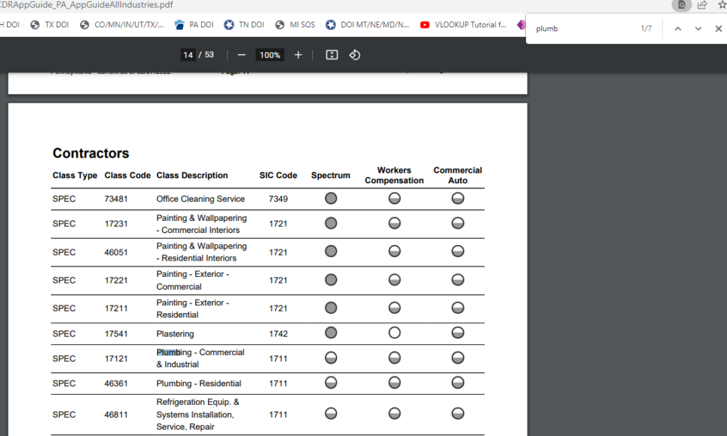Click the page number field showing 14
This screenshot has height=436, width=727.
tap(187, 55)
